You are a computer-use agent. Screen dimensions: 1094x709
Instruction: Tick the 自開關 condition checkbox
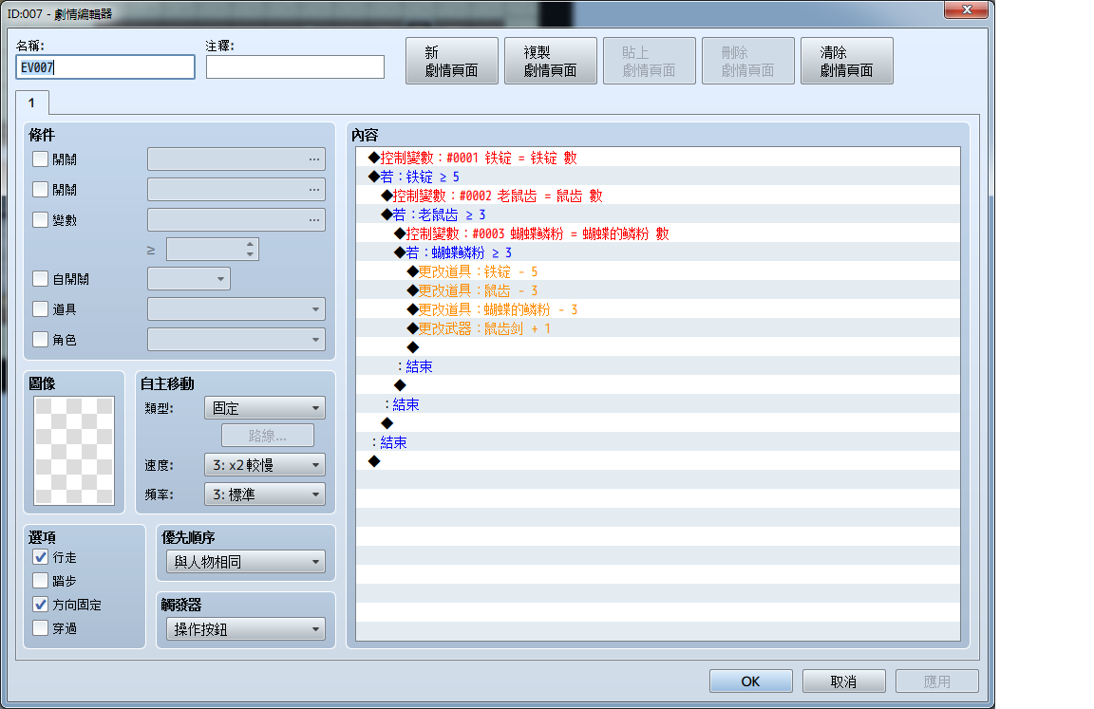click(x=41, y=279)
